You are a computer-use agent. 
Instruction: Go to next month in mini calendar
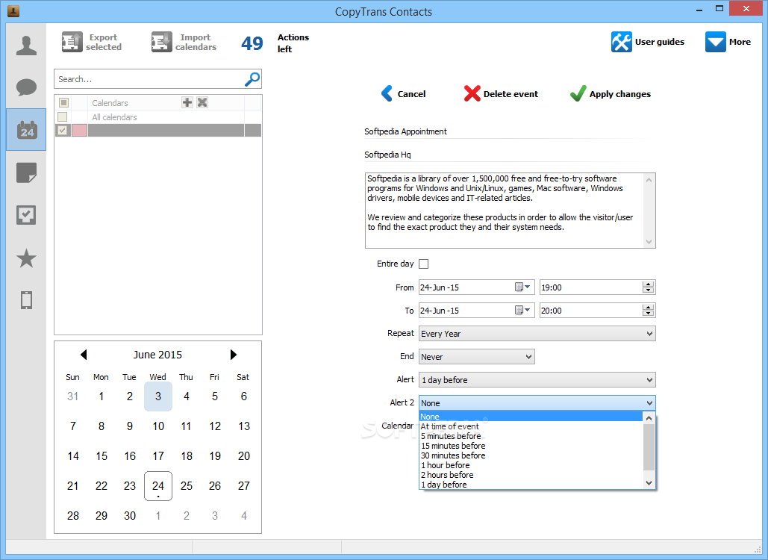click(233, 355)
